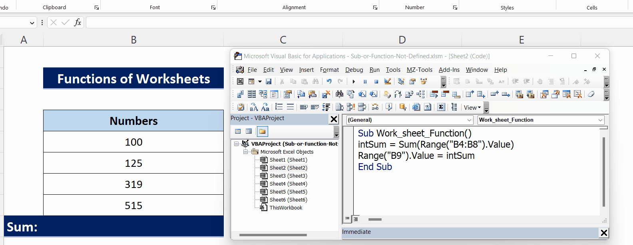Image resolution: width=633 pixels, height=245 pixels.
Task: Click the numbered list line-numbering icon
Action: 279,107
